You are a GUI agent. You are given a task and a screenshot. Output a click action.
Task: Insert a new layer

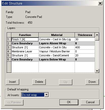coord(12,82)
